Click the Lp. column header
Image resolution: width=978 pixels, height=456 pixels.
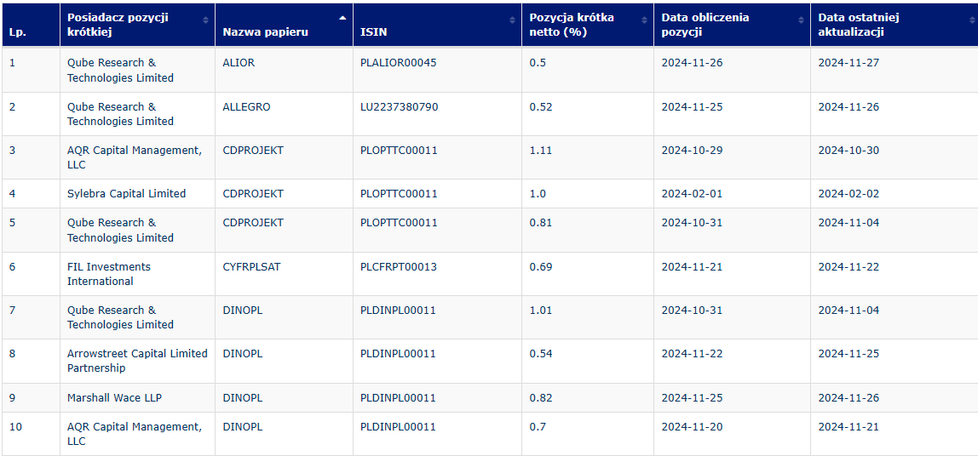[x=31, y=25]
